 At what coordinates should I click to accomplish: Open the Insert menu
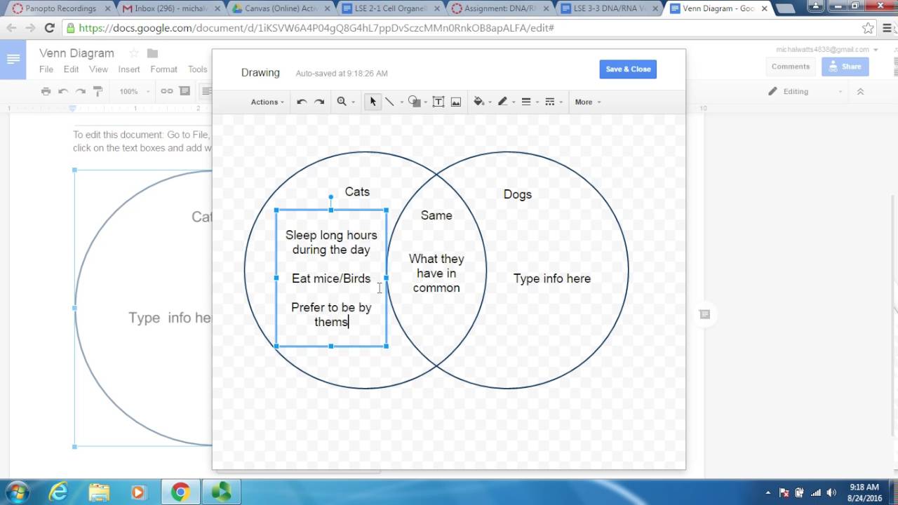pyautogui.click(x=129, y=69)
